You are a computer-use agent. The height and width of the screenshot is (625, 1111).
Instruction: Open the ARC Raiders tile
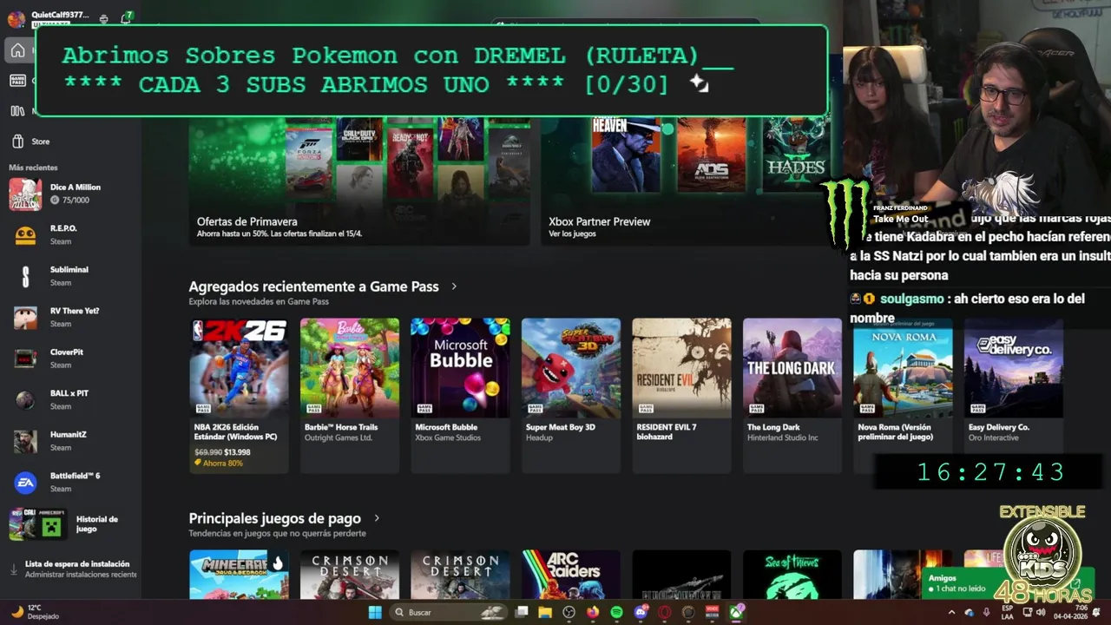tap(571, 575)
